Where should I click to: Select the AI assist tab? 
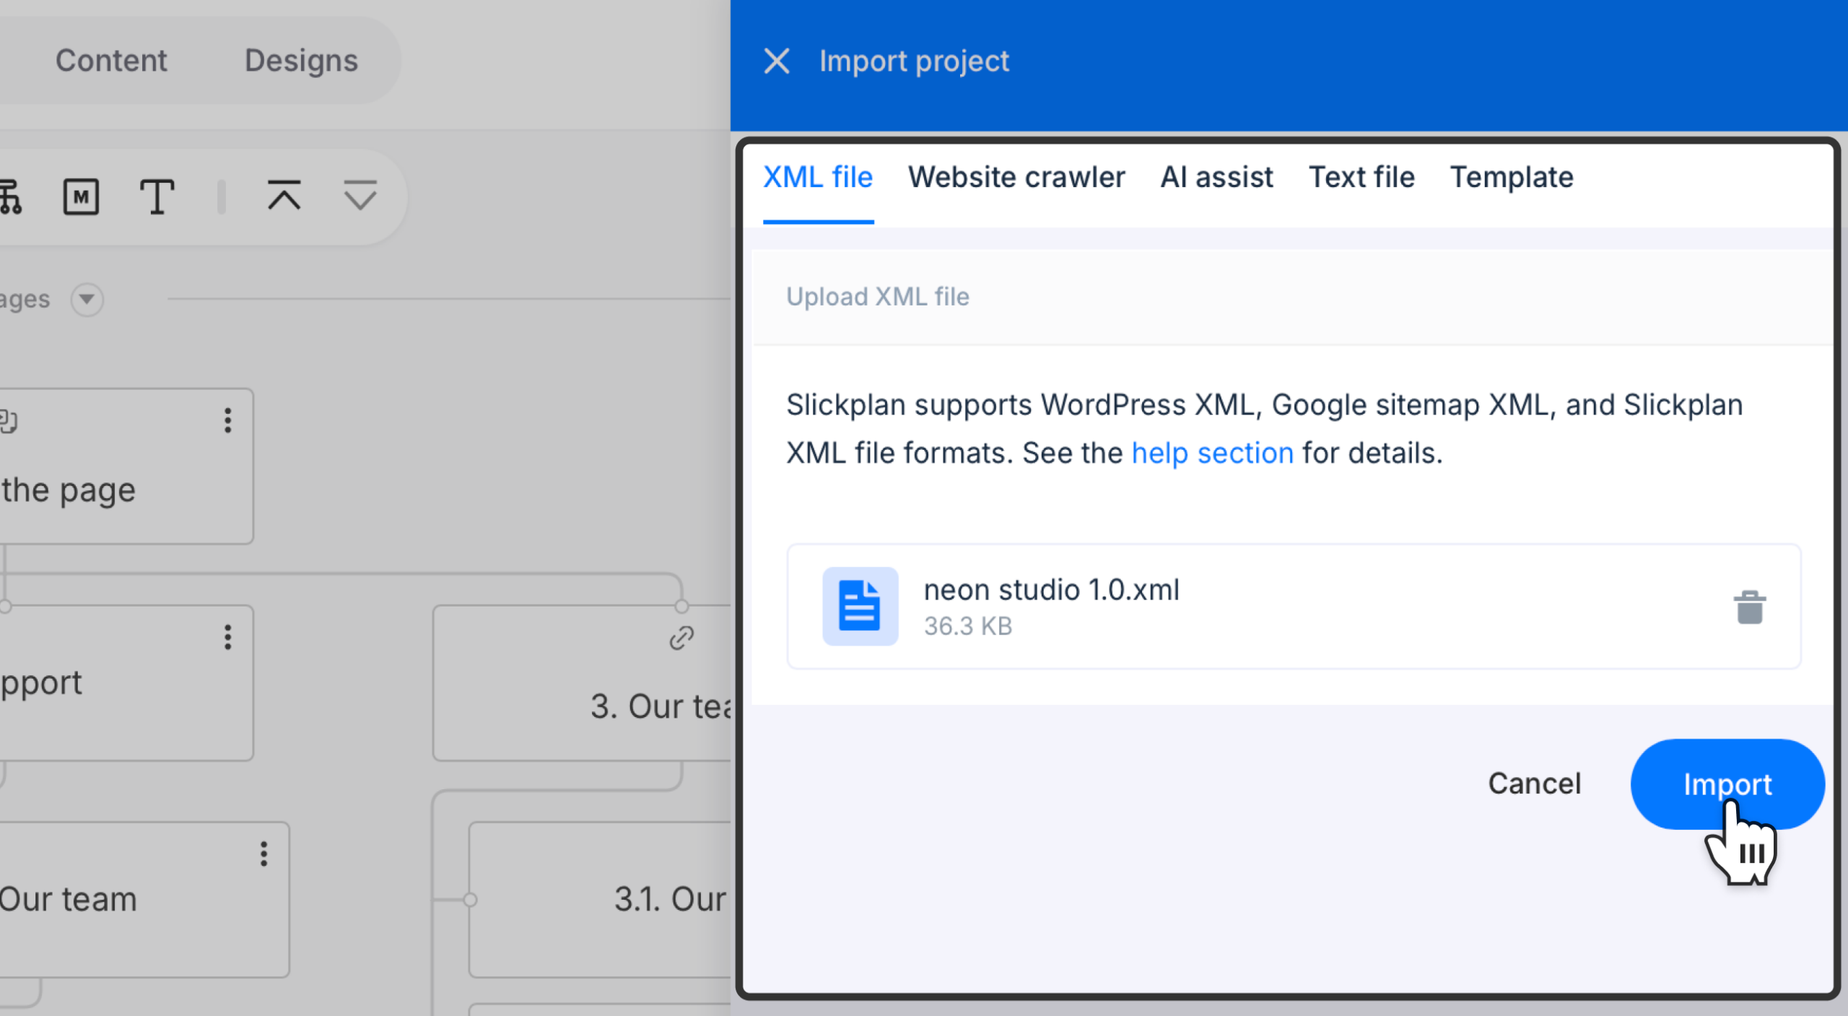[x=1216, y=178]
